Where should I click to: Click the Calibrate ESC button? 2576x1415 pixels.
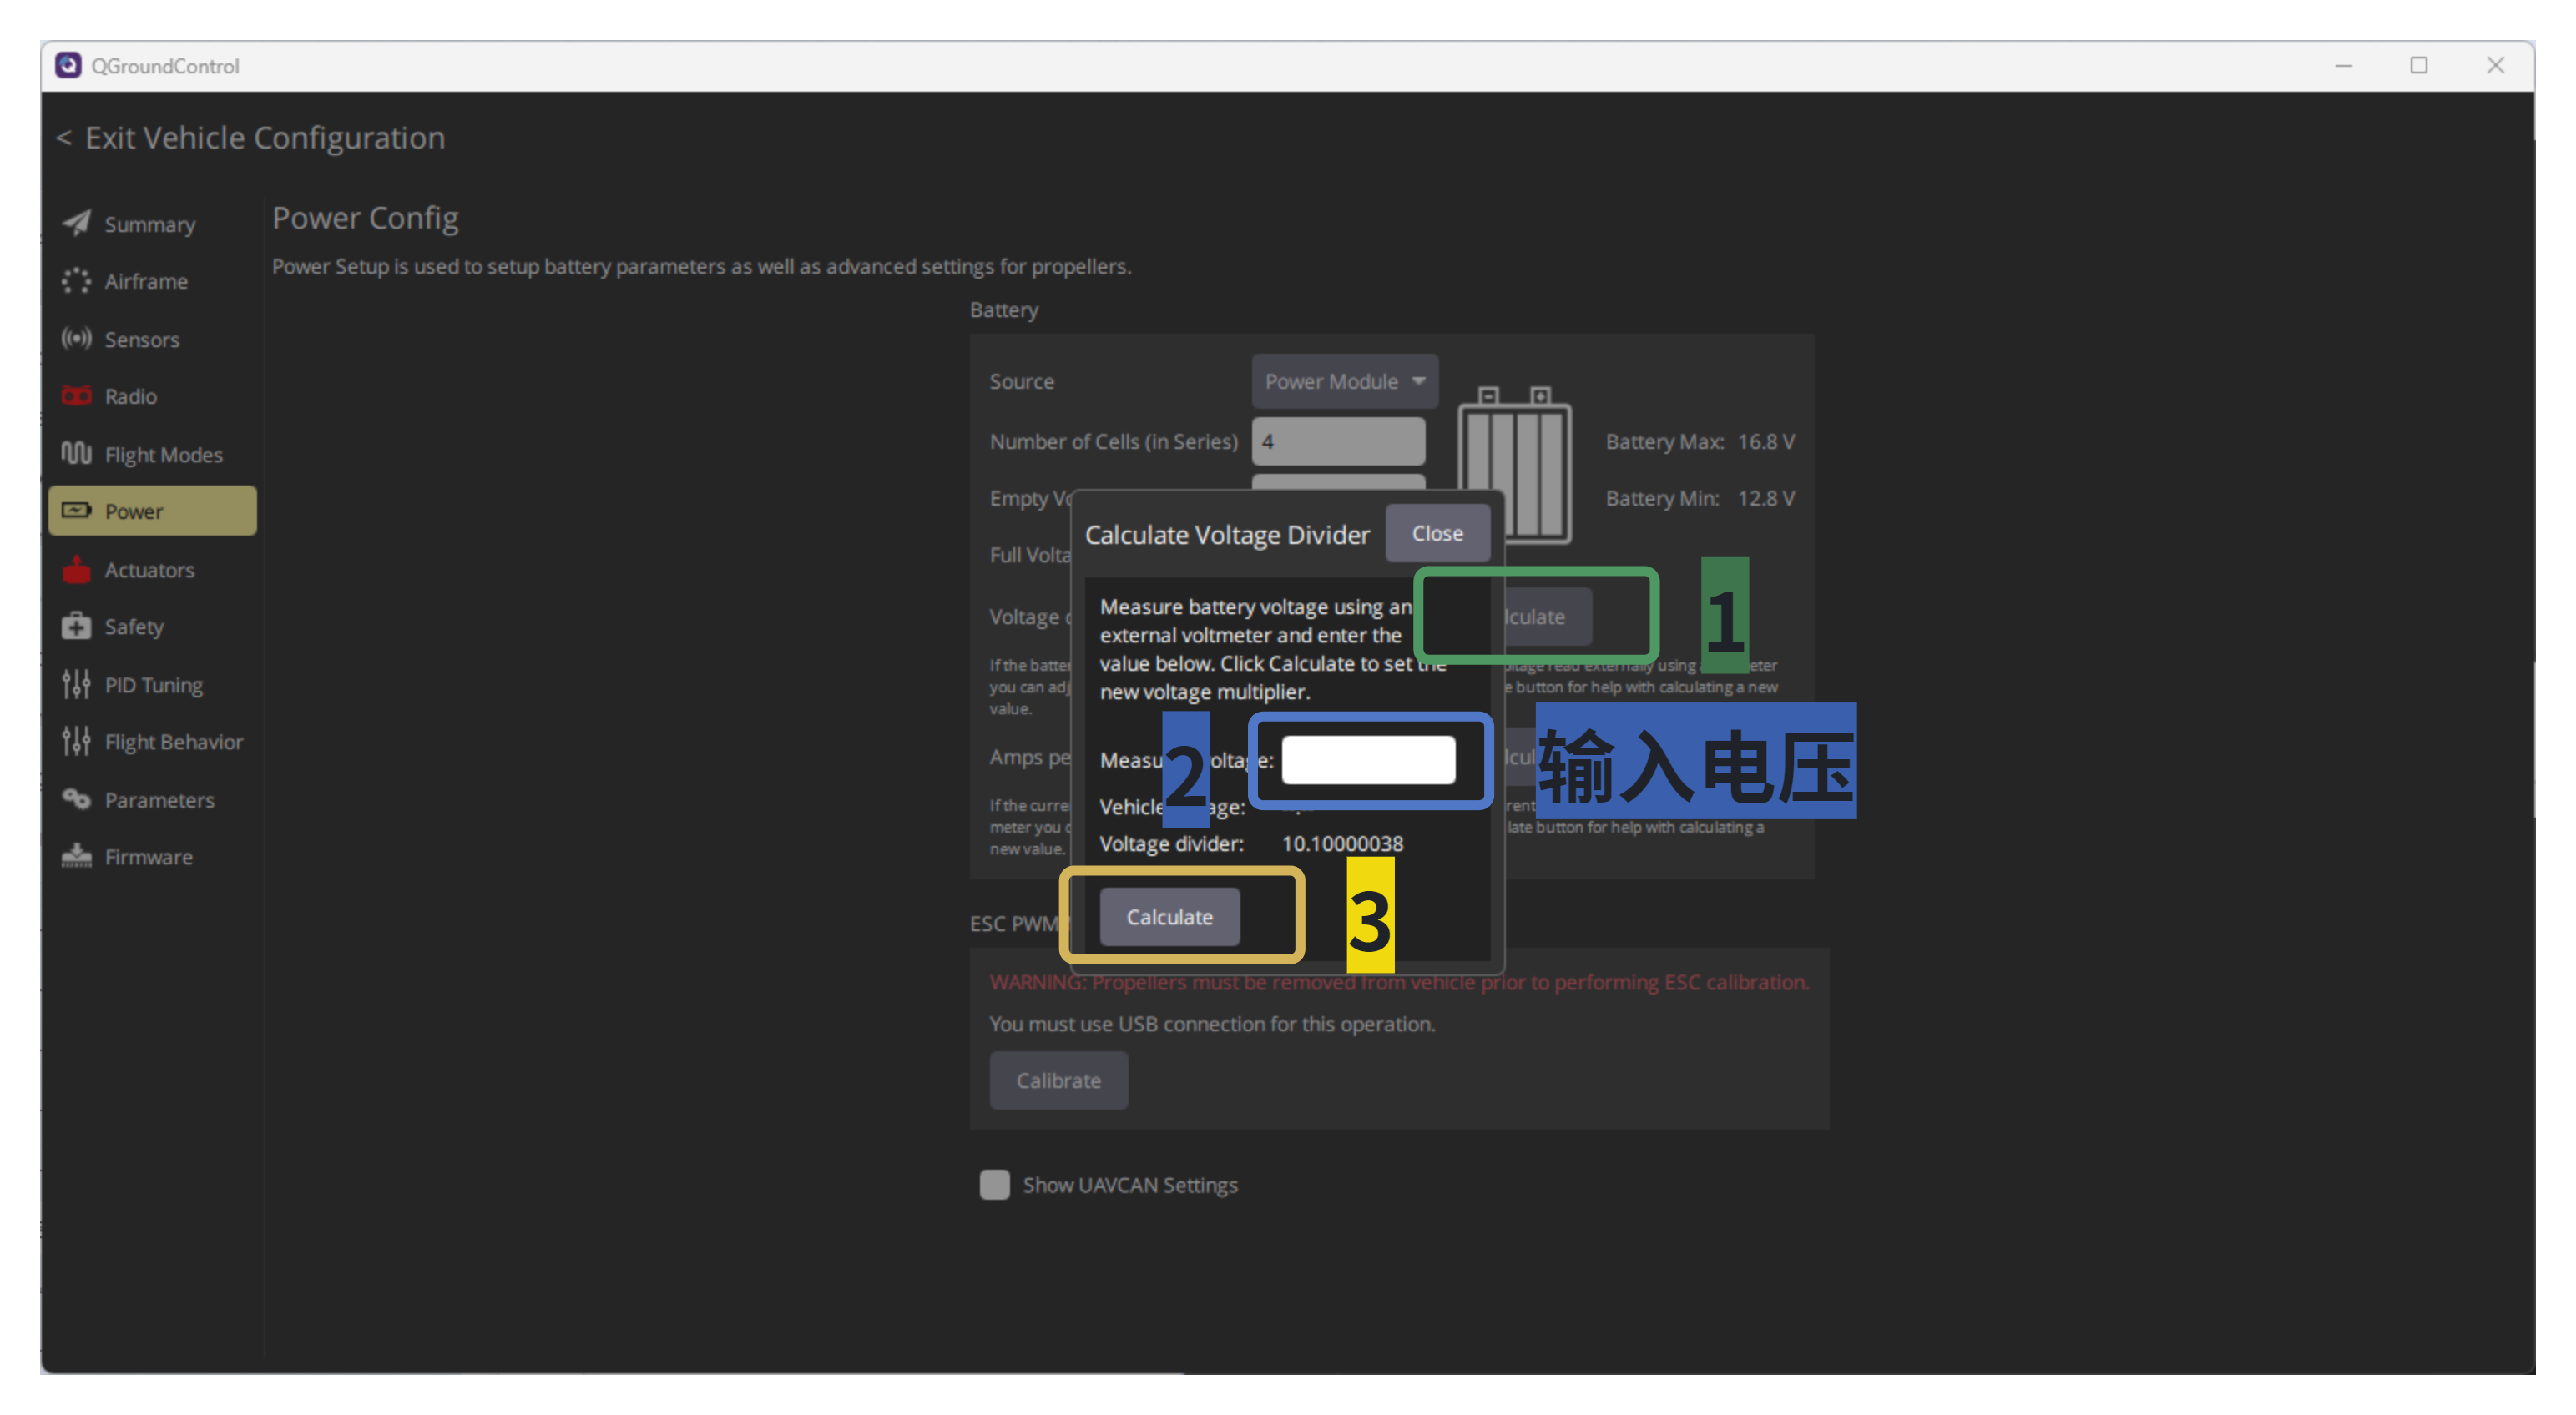(x=1058, y=1080)
